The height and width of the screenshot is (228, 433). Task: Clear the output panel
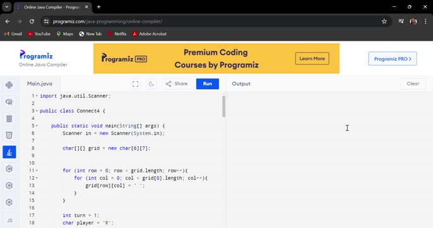pyautogui.click(x=413, y=84)
